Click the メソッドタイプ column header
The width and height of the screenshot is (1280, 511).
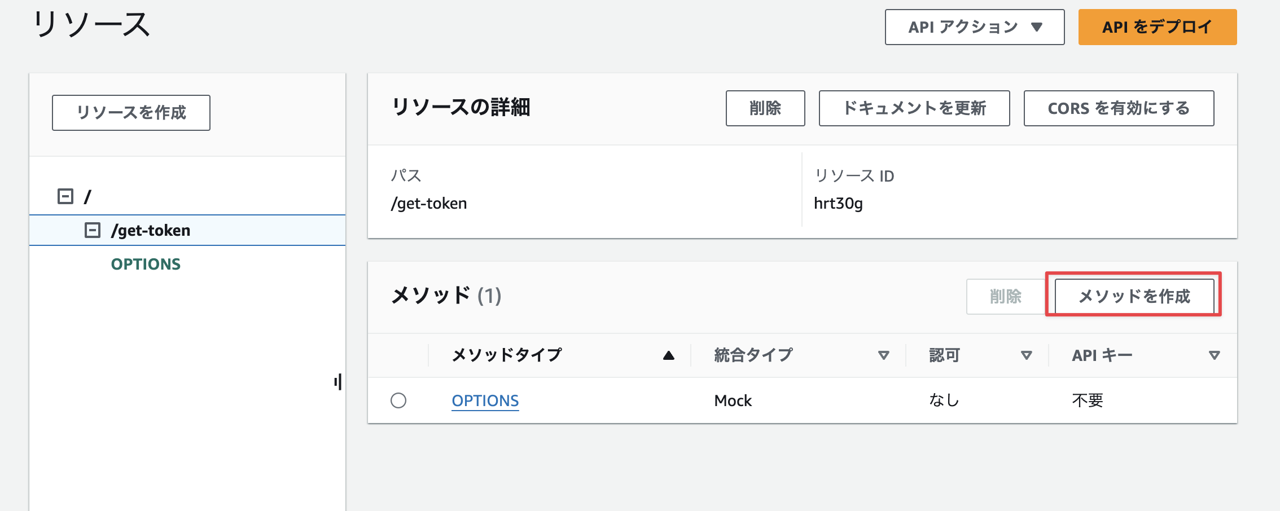pos(507,355)
